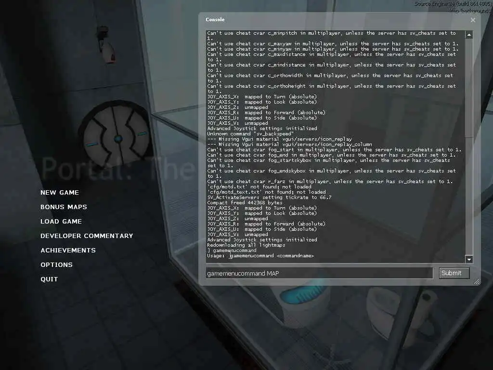Select "'cfg/motd.txt' not found; not loaded" line

click(259, 186)
